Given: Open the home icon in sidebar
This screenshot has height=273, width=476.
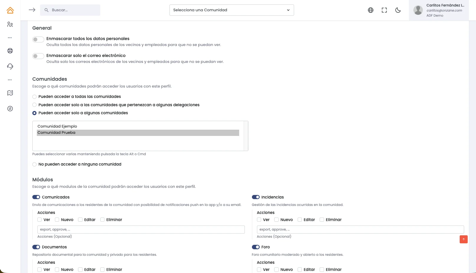Looking at the screenshot, I should coord(10,10).
